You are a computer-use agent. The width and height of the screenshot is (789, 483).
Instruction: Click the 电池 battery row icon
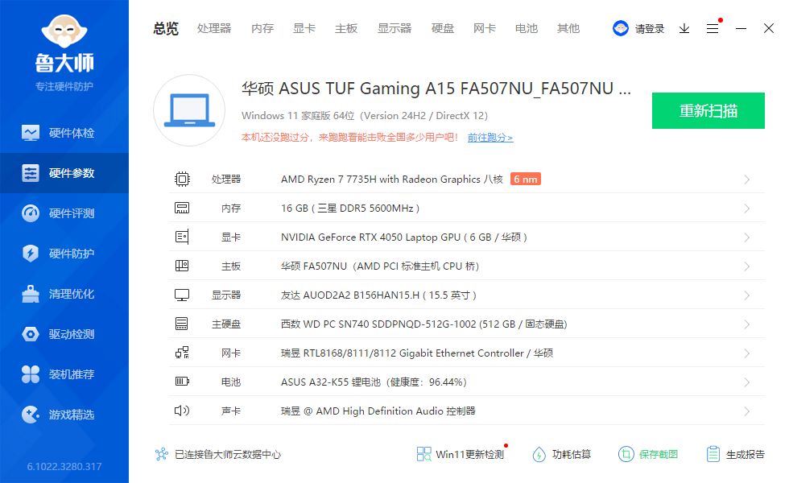[182, 382]
